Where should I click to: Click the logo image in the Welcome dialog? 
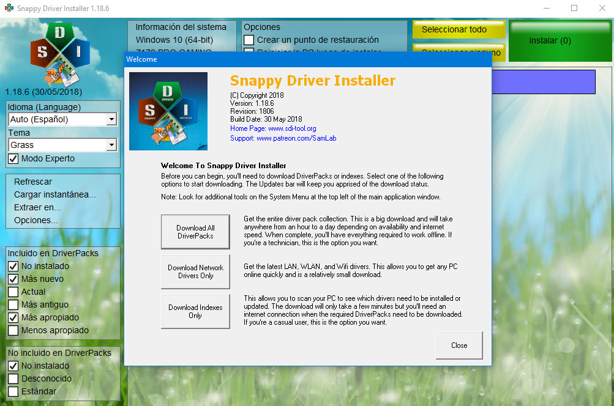click(168, 111)
